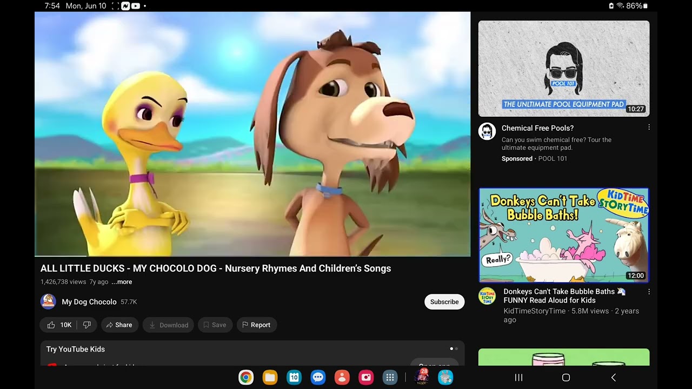
Task: Tap the home navigation button
Action: (x=566, y=378)
